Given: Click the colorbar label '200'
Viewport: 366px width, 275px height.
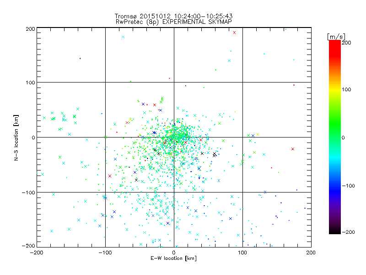Looking at the screenshot, I should point(346,43).
